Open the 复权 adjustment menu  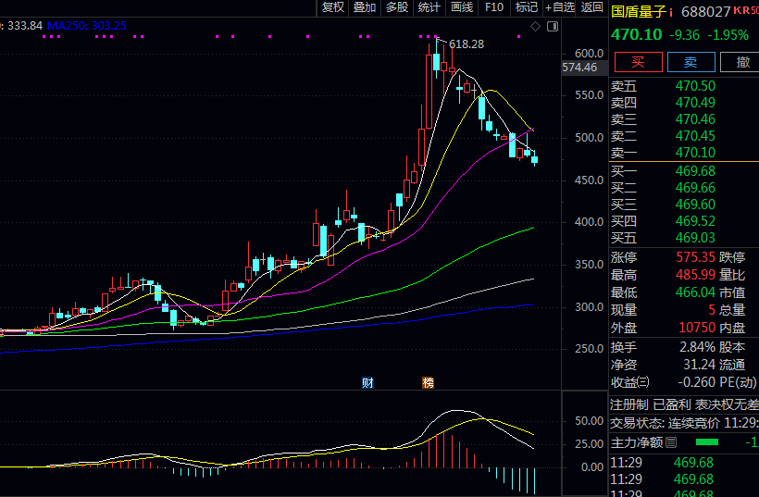pos(333,7)
